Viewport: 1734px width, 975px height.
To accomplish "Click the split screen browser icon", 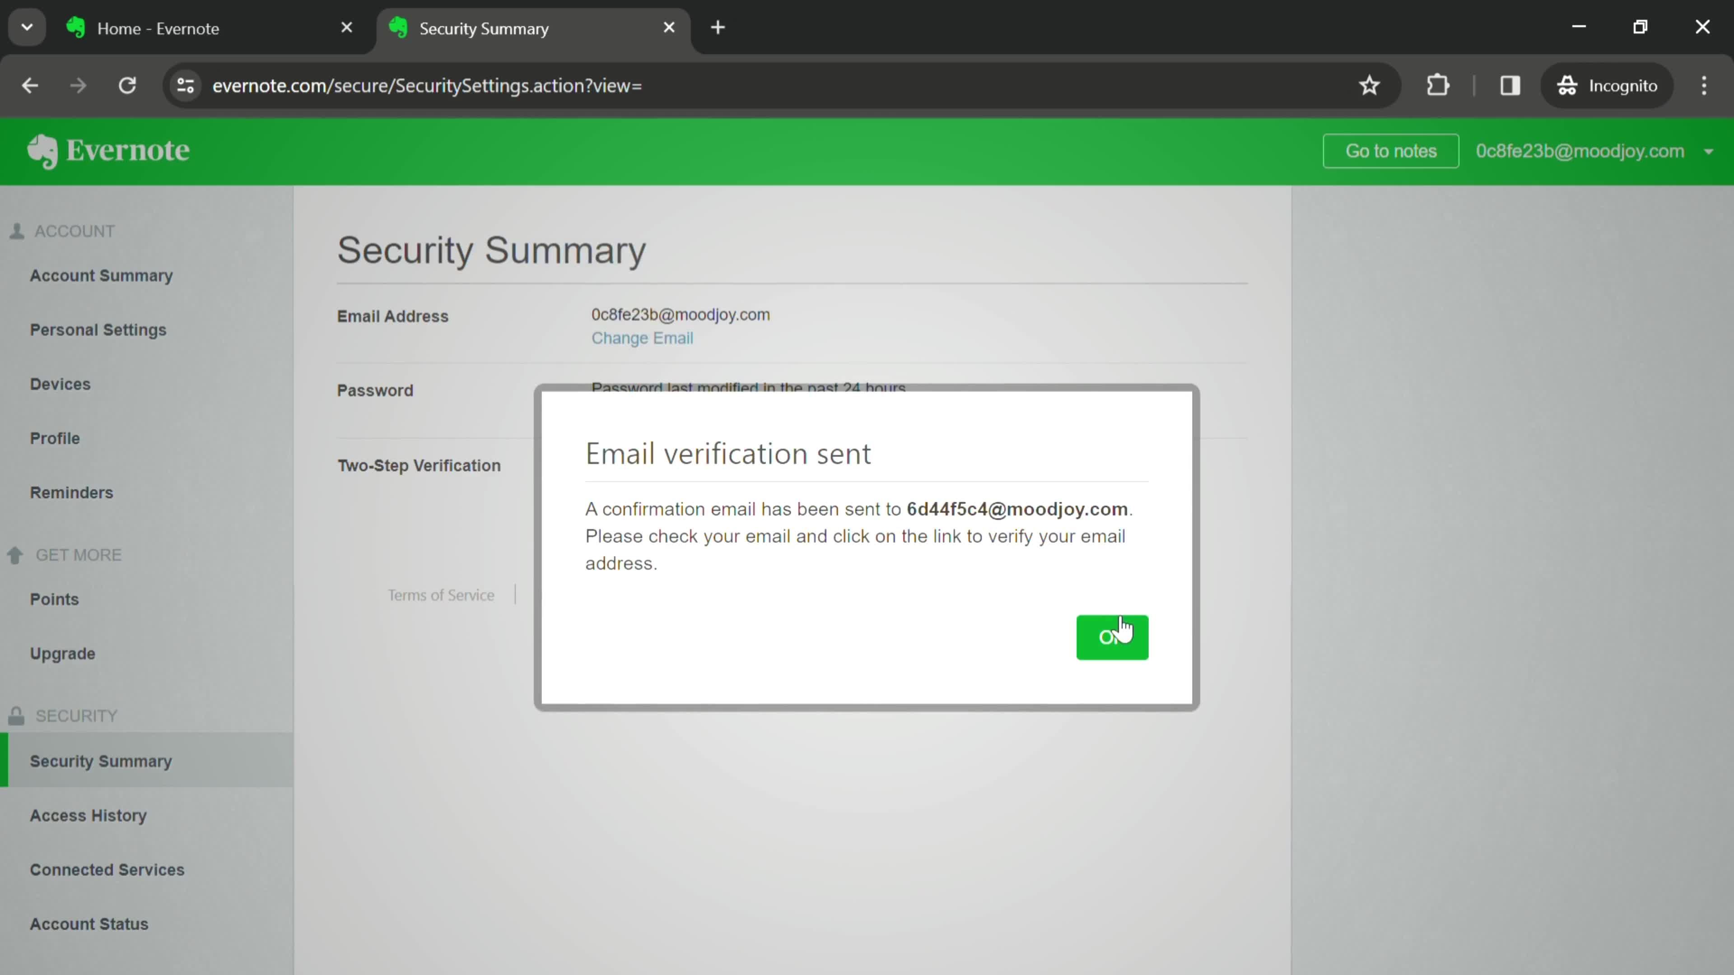I will tap(1510, 84).
